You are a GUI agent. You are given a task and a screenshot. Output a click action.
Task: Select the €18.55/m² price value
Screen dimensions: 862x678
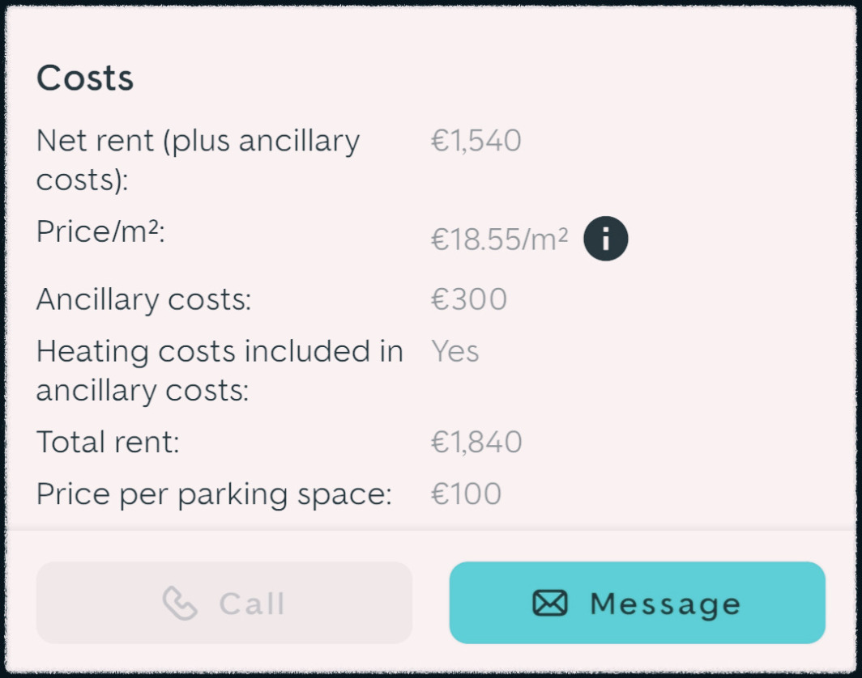pyautogui.click(x=499, y=239)
